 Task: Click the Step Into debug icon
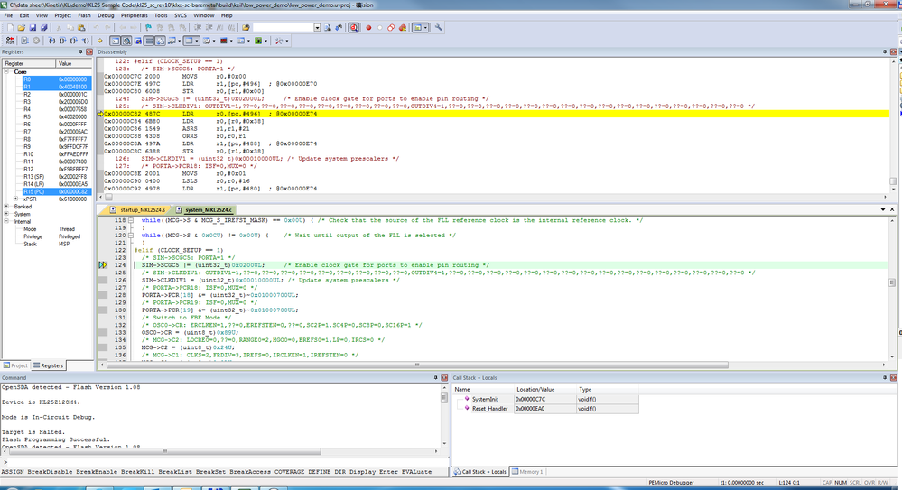(51, 41)
